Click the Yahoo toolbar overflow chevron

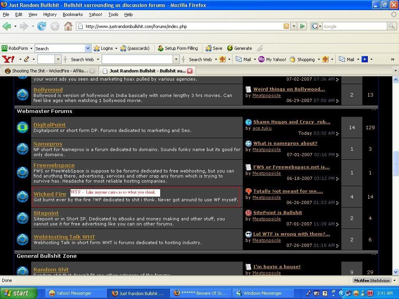point(393,60)
